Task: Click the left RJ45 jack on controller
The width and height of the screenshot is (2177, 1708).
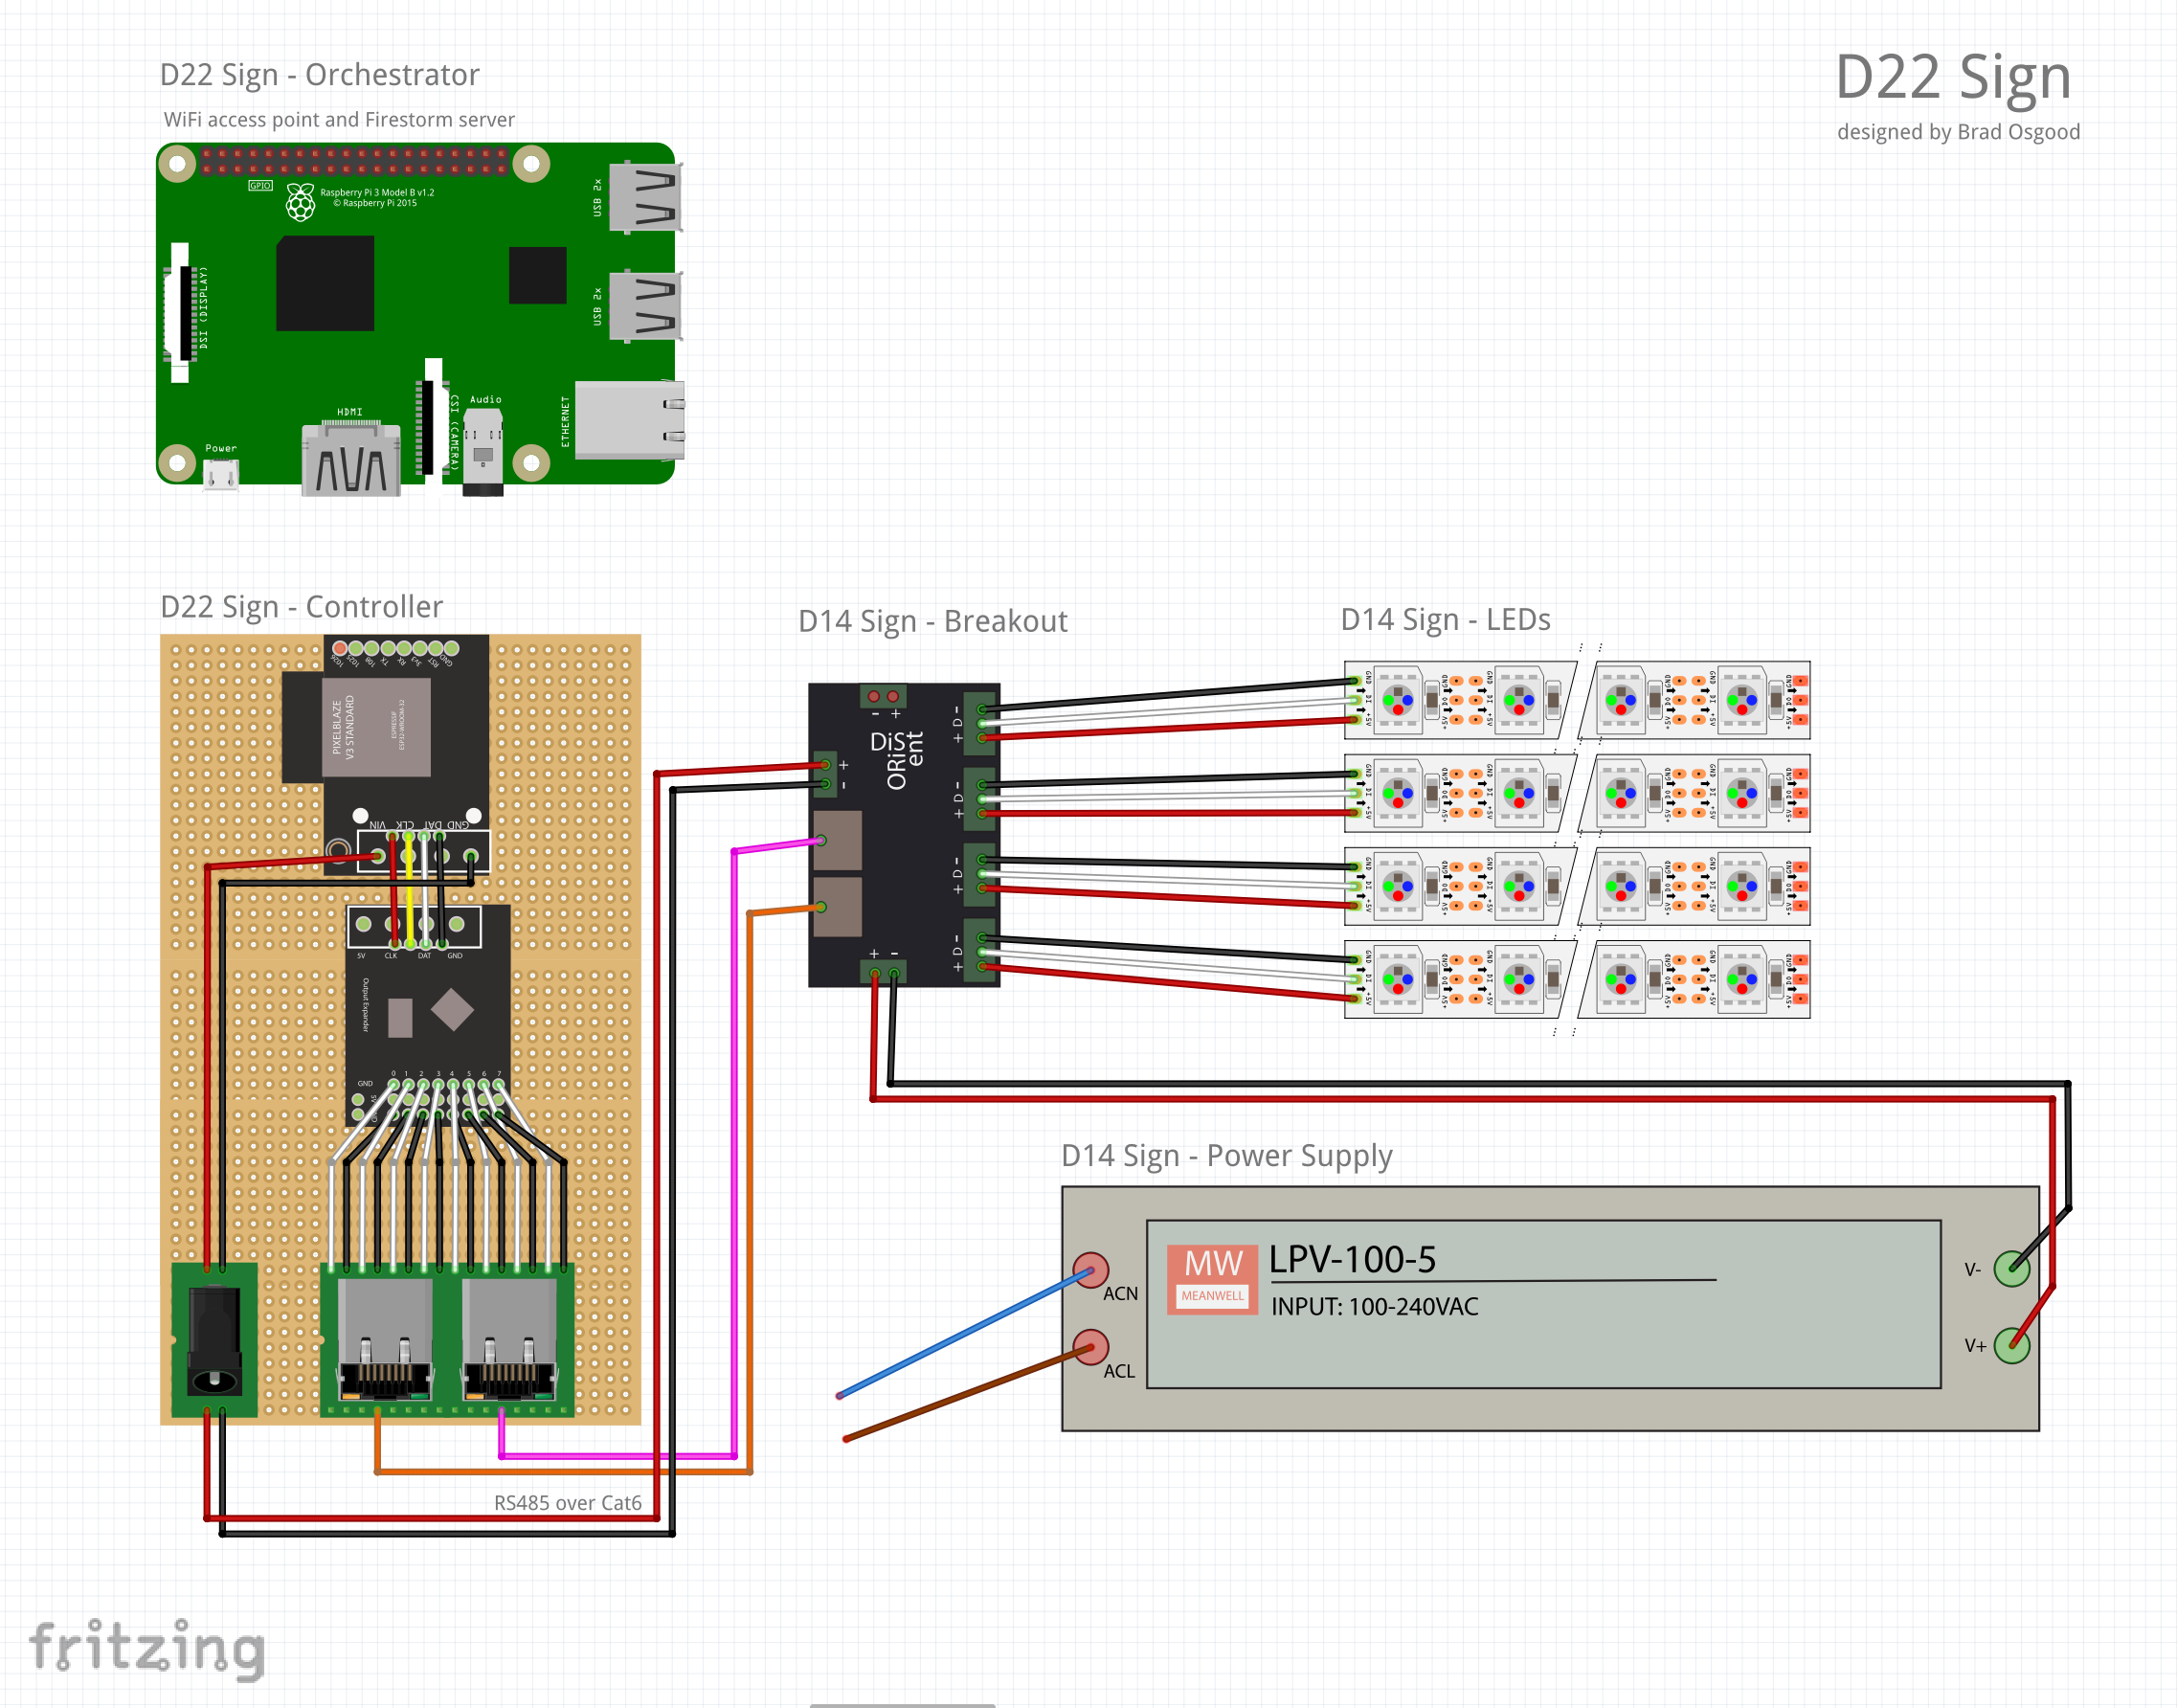Action: pos(385,1341)
